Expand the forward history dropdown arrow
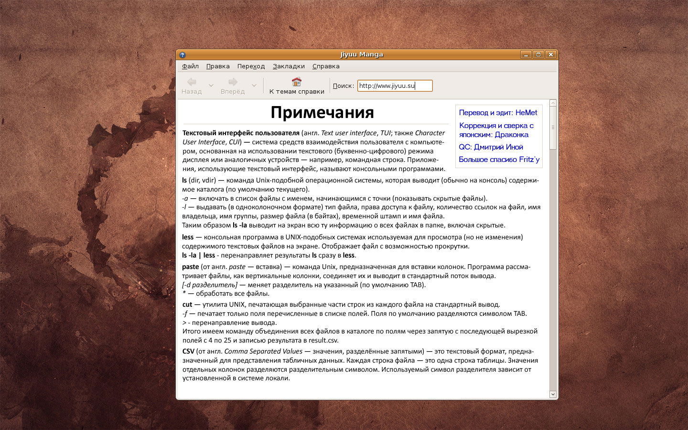688x430 pixels. point(254,86)
